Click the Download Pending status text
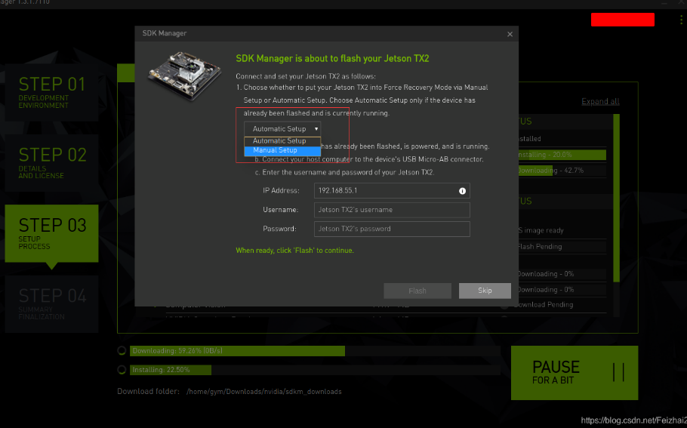Viewport: 687px width, 428px height. [x=544, y=305]
